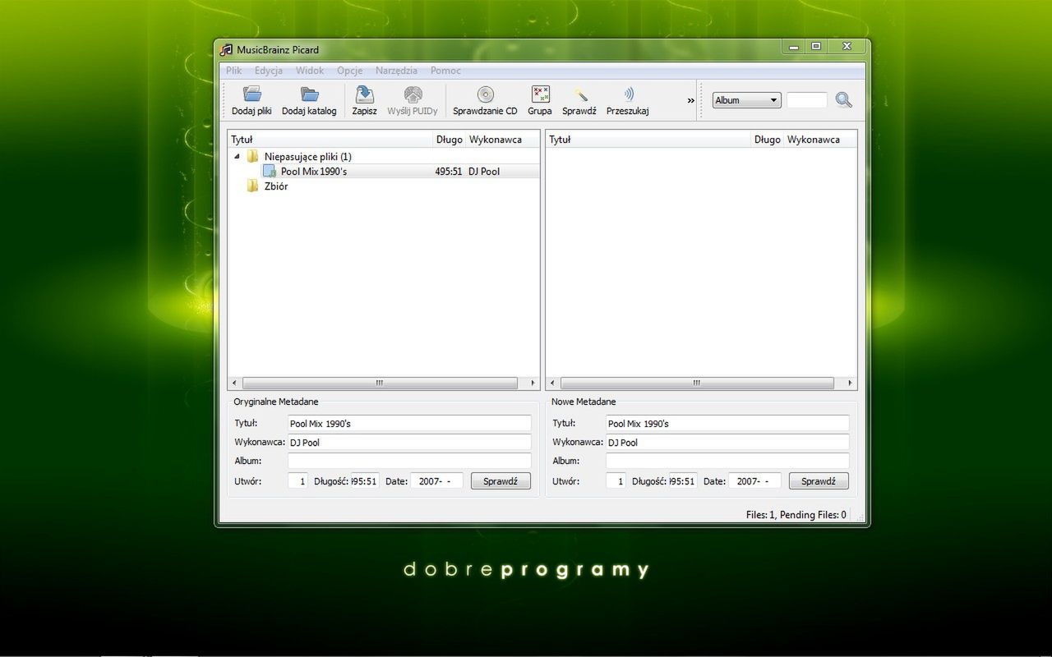This screenshot has width=1052, height=657.
Task: Click the 495:51 duration cell
Action: (x=449, y=171)
